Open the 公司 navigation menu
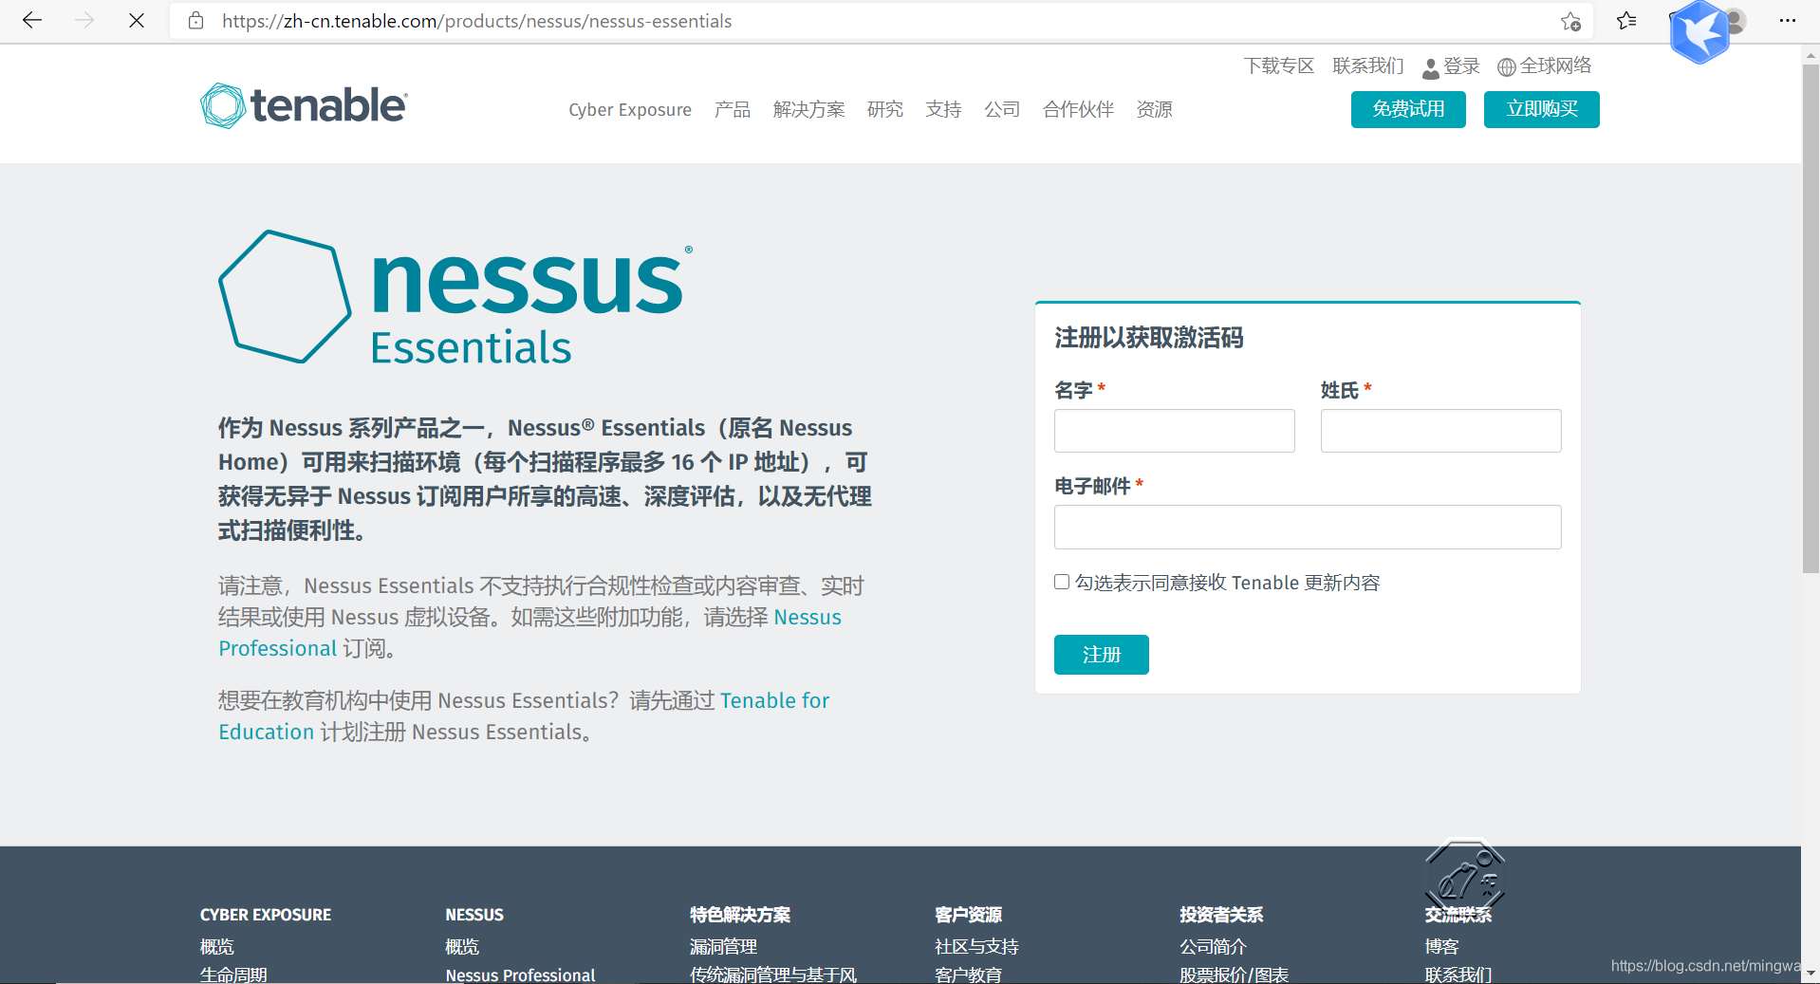The width and height of the screenshot is (1820, 984). tap(1002, 109)
